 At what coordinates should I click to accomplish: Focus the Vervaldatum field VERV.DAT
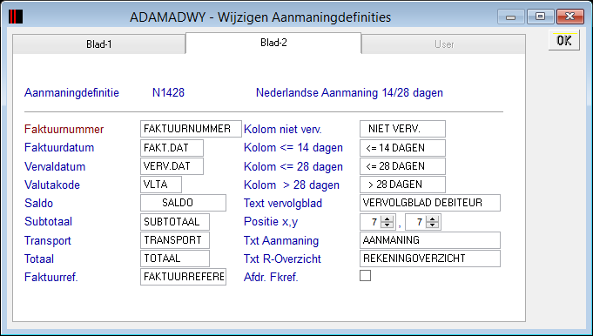pos(172,166)
